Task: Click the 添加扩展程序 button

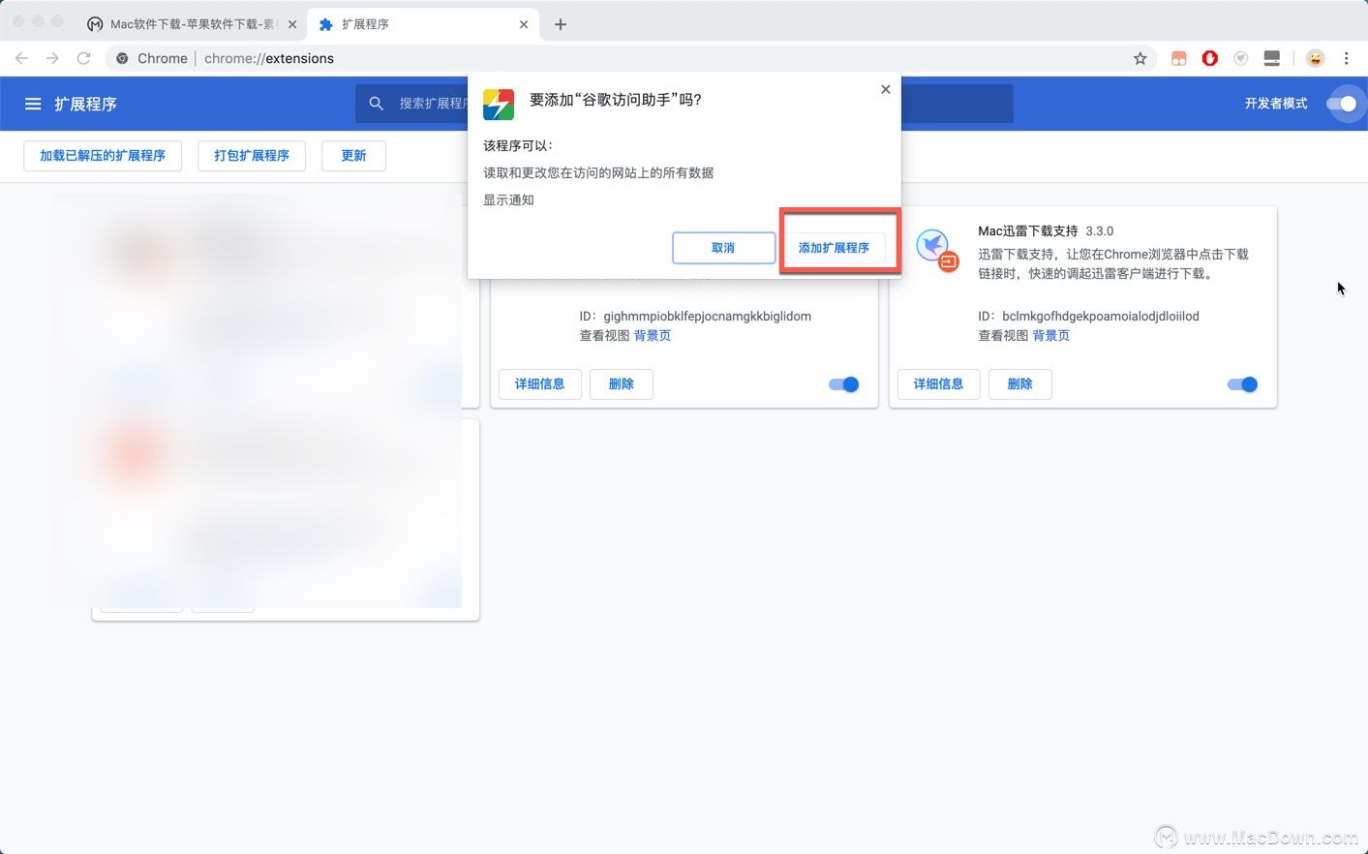Action: [x=834, y=248]
